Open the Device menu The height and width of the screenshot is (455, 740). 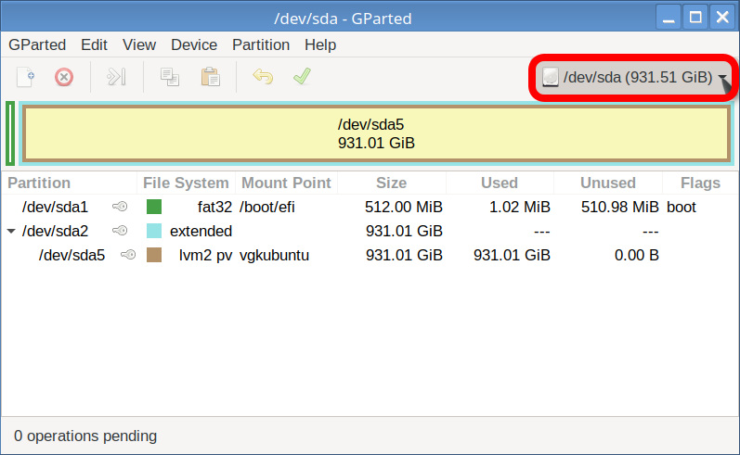pos(194,44)
